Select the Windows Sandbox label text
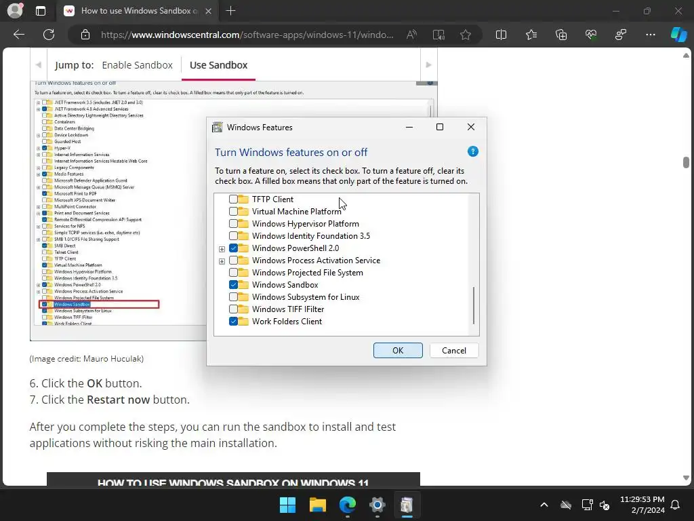The width and height of the screenshot is (694, 521). pos(285,285)
